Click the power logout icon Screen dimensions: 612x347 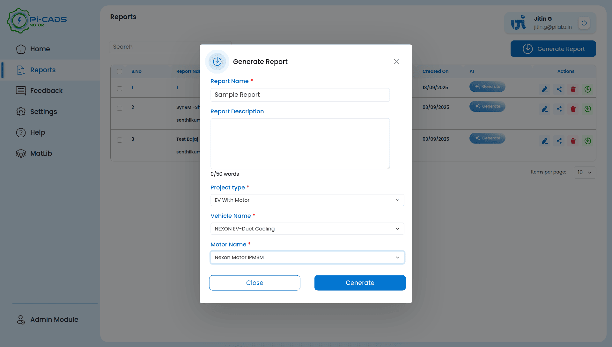[584, 23]
